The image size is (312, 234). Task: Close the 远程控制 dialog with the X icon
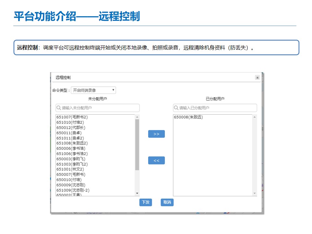point(257,78)
